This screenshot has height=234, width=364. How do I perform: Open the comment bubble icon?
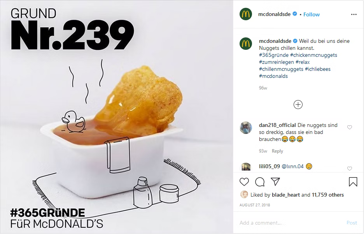260,182
